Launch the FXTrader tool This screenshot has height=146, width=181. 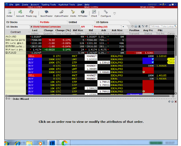tap(83, 14)
